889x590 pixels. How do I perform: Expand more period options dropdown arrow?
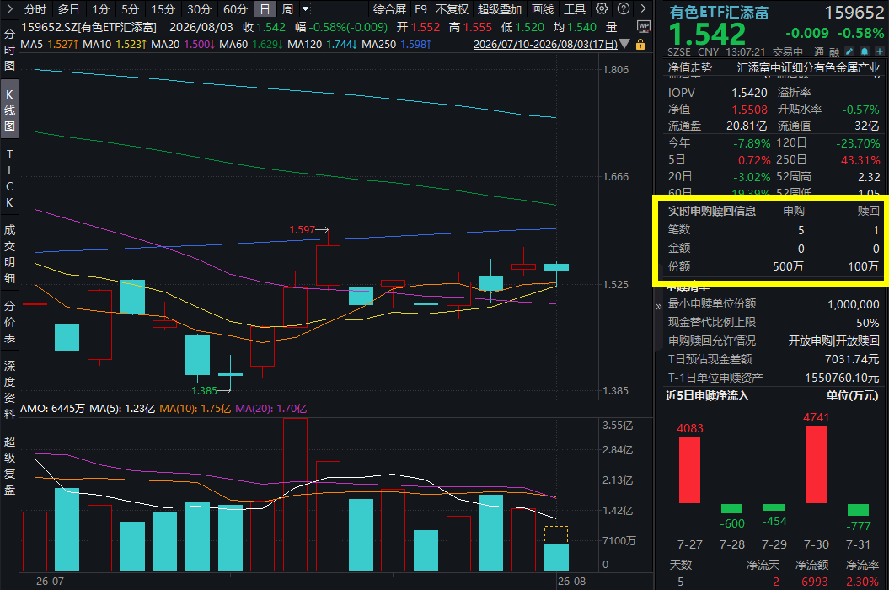click(306, 9)
